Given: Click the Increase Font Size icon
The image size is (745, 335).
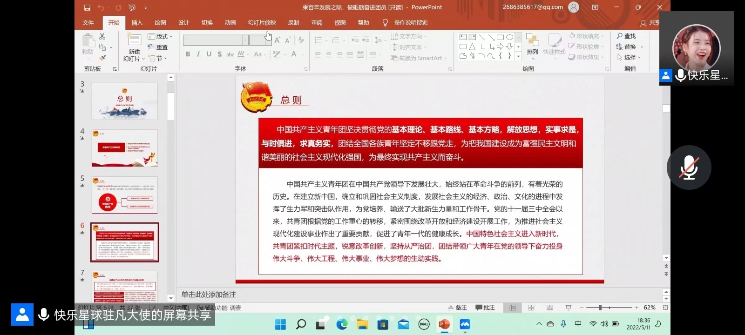Looking at the screenshot, I should pos(278,40).
